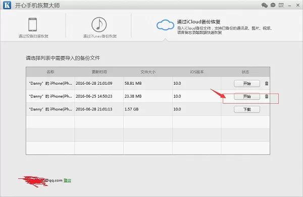Select backup dated 2016-06-28 21:01:13
303x197 pixels.
(94, 109)
